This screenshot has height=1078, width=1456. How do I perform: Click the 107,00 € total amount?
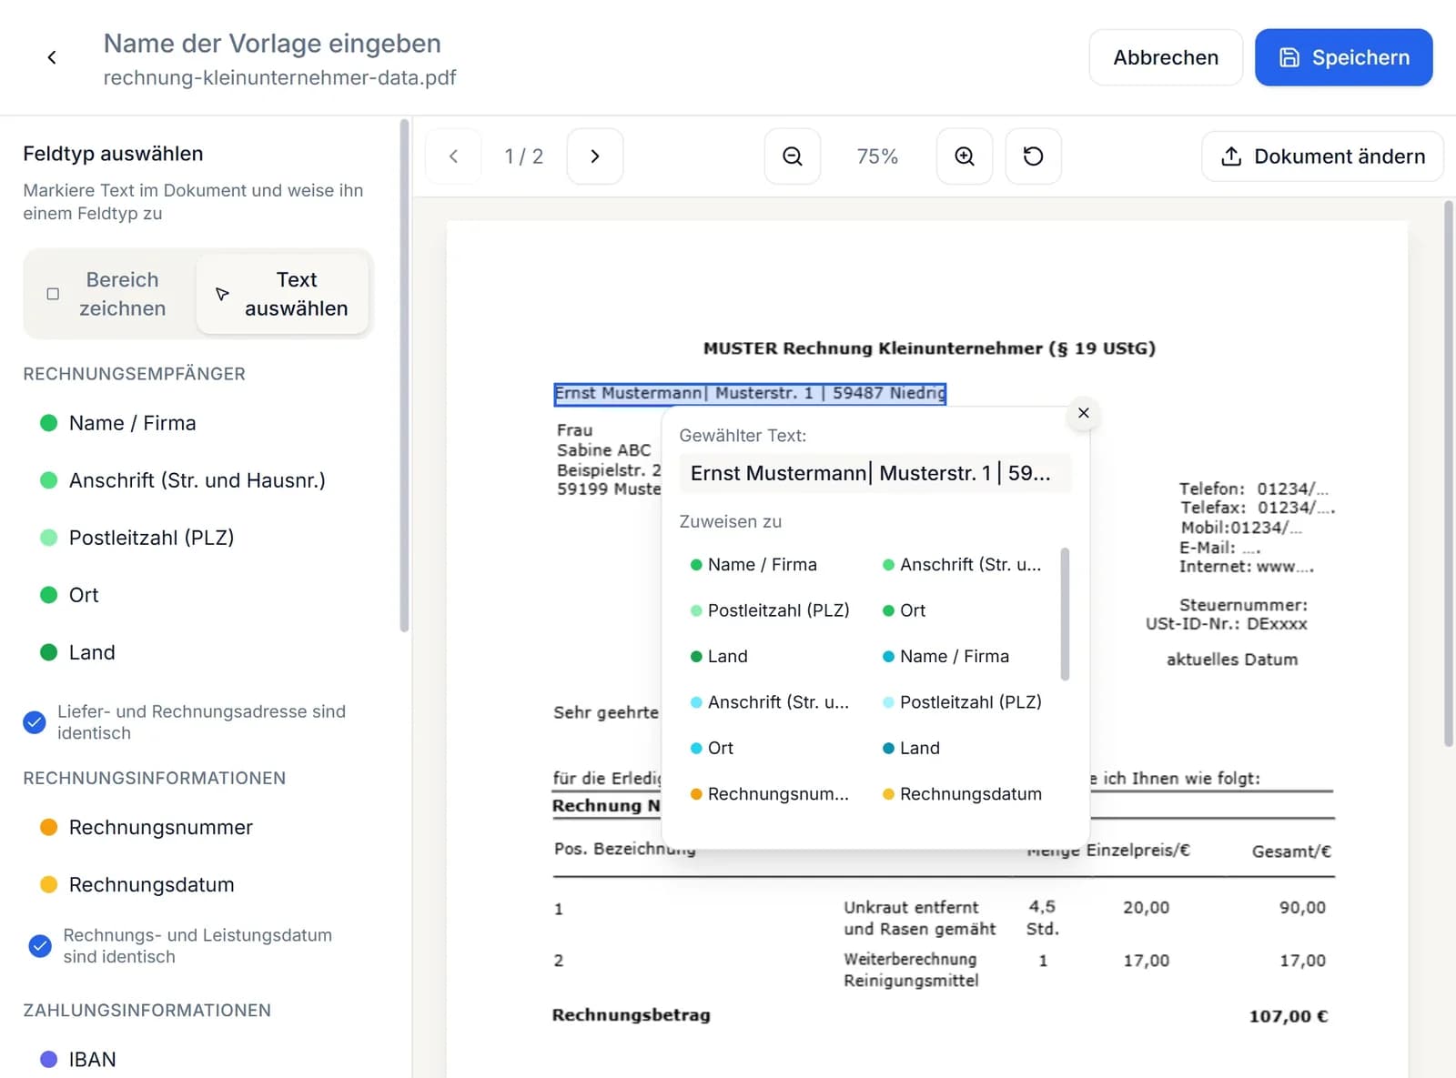(1289, 1016)
